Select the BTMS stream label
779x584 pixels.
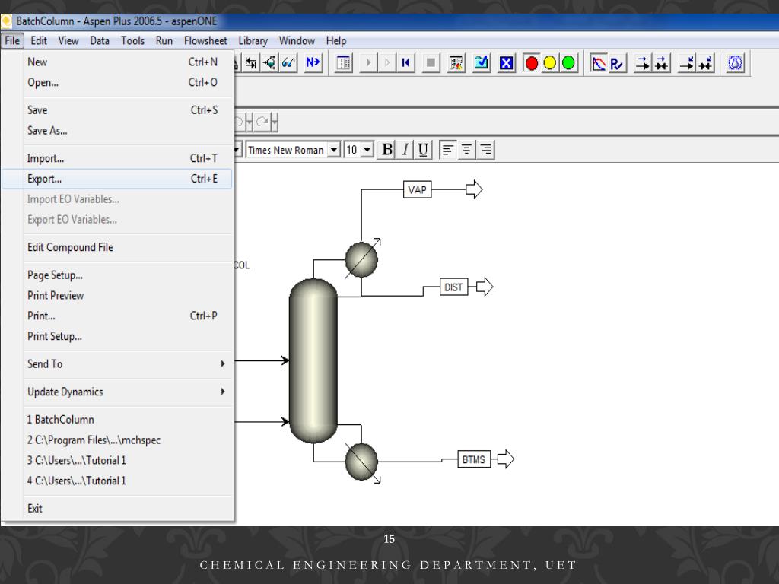[x=474, y=459]
